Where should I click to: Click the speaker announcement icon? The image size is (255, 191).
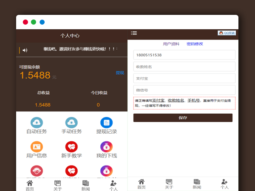pyautogui.click(x=25, y=50)
